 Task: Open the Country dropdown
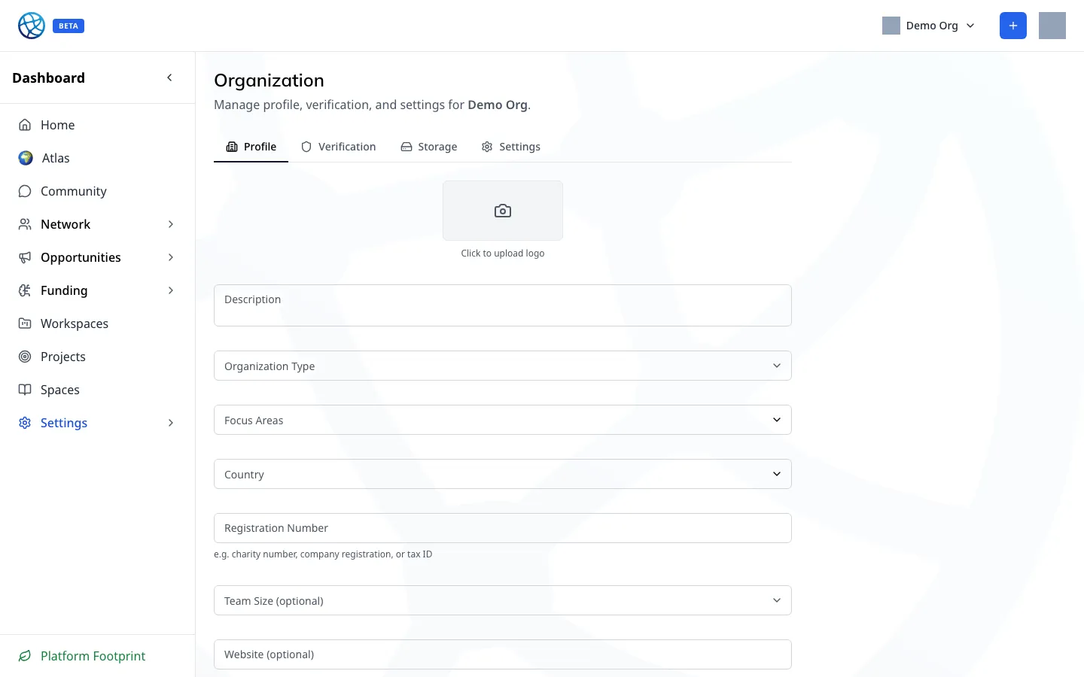pyautogui.click(x=503, y=474)
